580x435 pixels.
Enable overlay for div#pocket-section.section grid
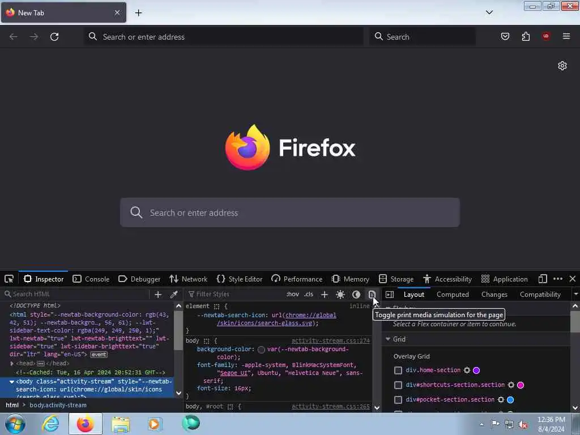point(398,400)
